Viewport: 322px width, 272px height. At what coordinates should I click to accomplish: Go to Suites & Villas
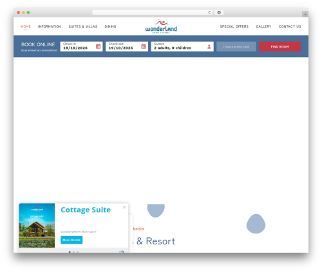click(83, 26)
